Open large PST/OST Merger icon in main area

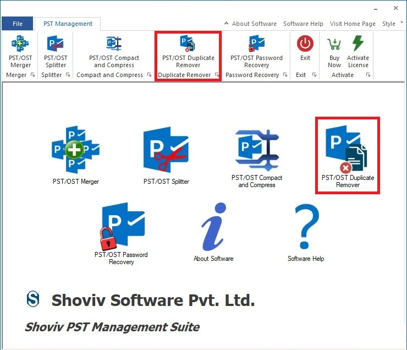point(75,150)
